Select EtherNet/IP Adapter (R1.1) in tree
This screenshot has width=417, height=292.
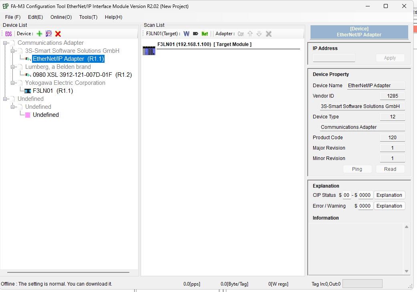point(68,59)
